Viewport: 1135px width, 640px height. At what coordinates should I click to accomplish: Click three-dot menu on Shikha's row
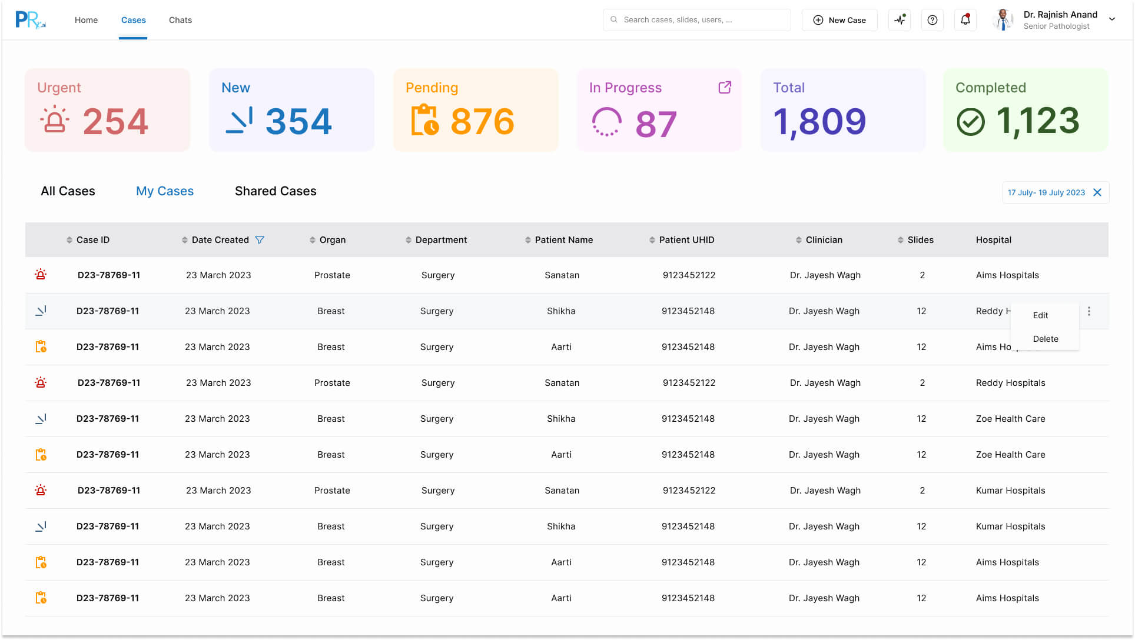1088,311
